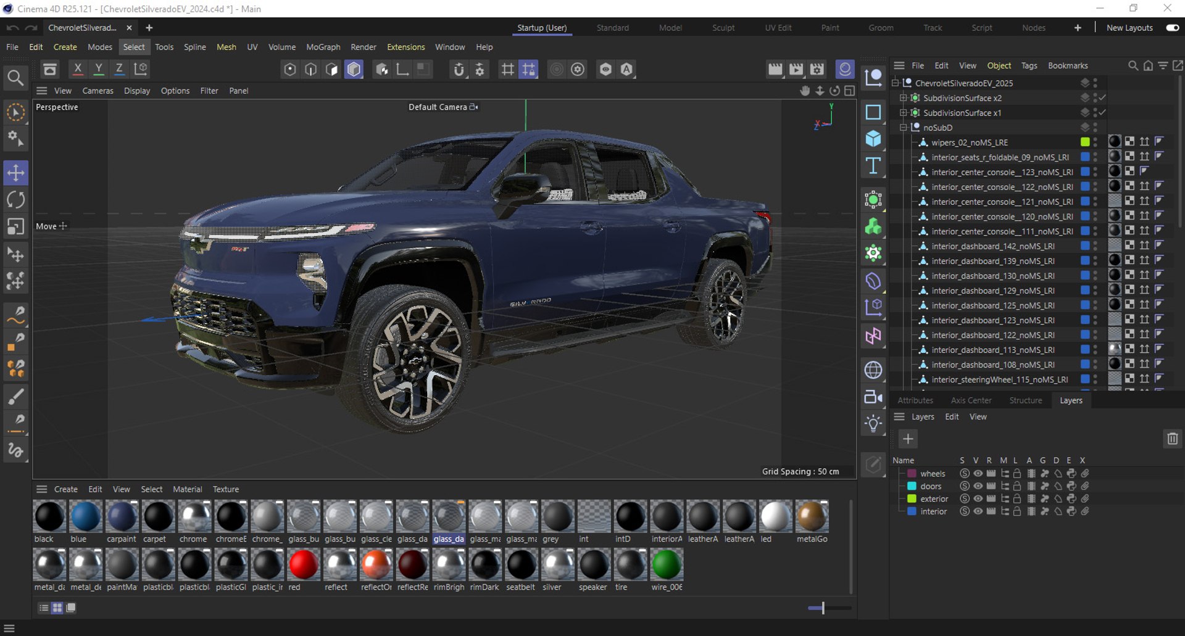1185x636 pixels.
Task: Add a Camera object
Action: [x=873, y=397]
